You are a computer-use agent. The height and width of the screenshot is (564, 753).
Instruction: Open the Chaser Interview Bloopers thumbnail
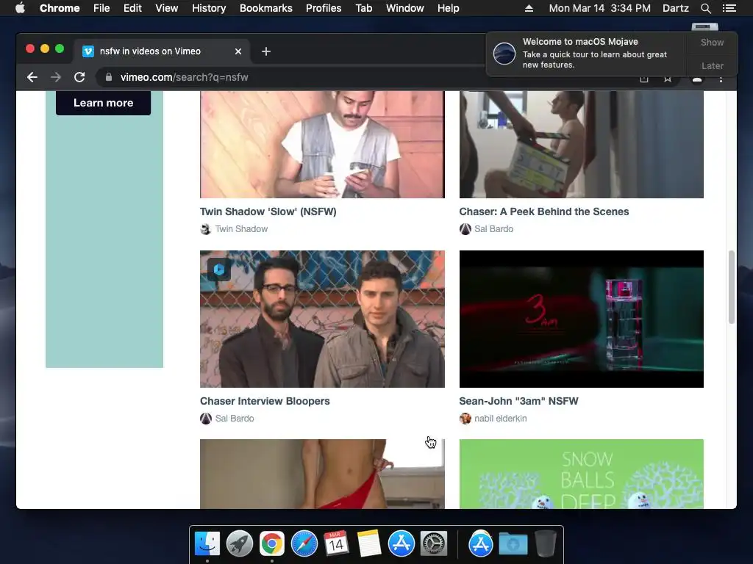pyautogui.click(x=322, y=319)
